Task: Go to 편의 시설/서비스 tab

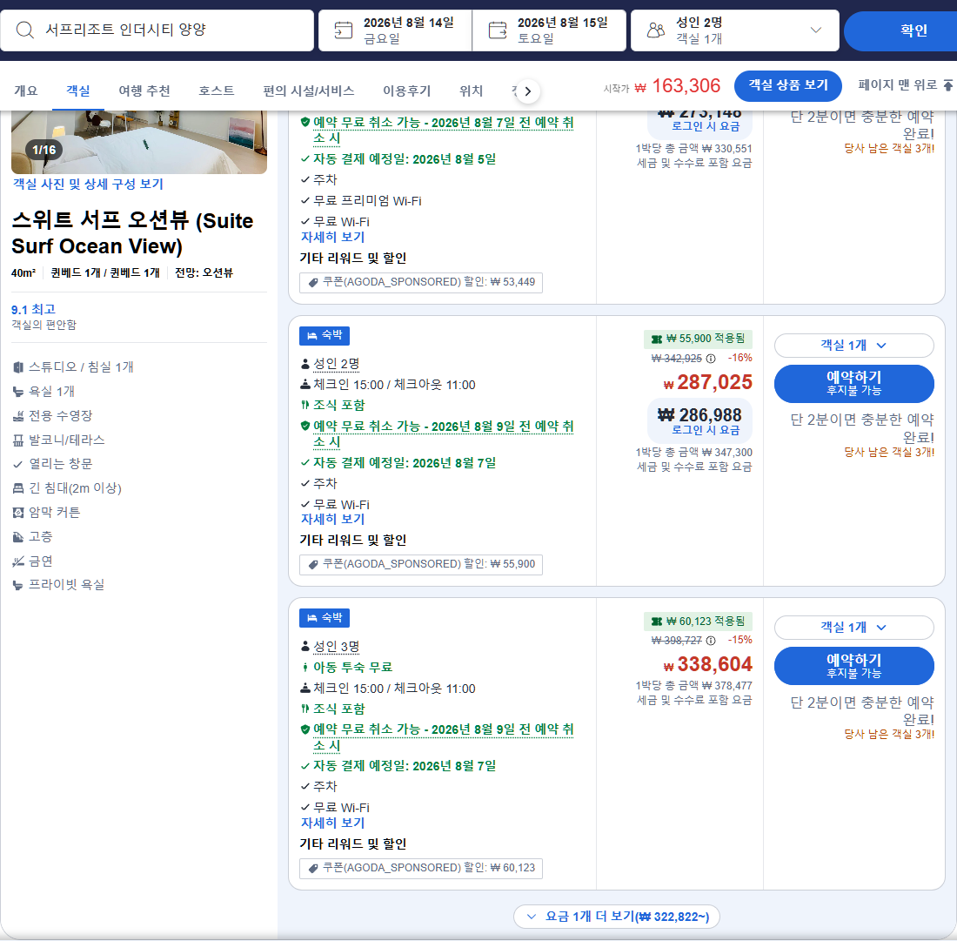Action: click(308, 91)
